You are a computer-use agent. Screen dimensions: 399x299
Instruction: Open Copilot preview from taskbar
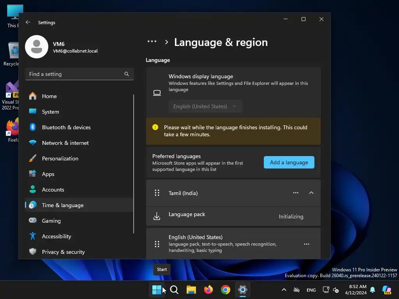click(387, 290)
